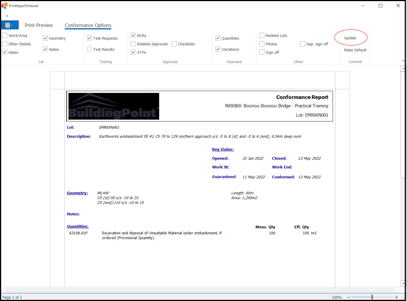Click the zoom out minus icon
This screenshot has width=407, height=301.
click(348, 297)
